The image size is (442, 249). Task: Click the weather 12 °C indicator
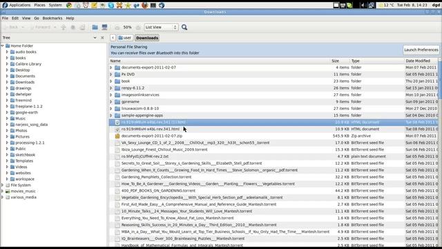coord(387,5)
